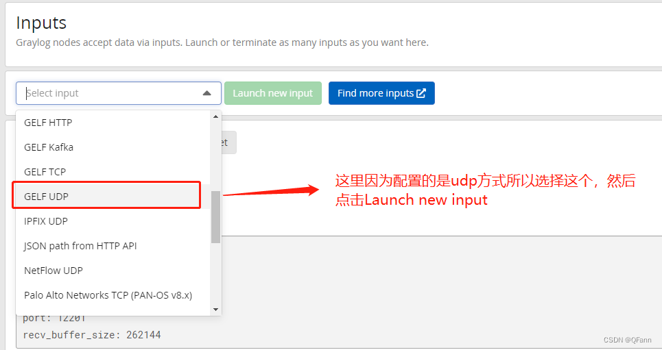Choose Palo Alto Networks TCP (PAN-OS v8.x)
The image size is (662, 350).
click(113, 295)
